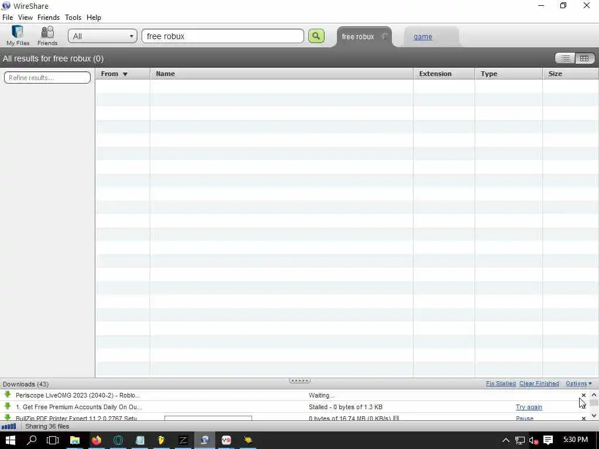Launch Firefox from the taskbar
Image resolution: width=599 pixels, height=449 pixels.
[x=97, y=440]
